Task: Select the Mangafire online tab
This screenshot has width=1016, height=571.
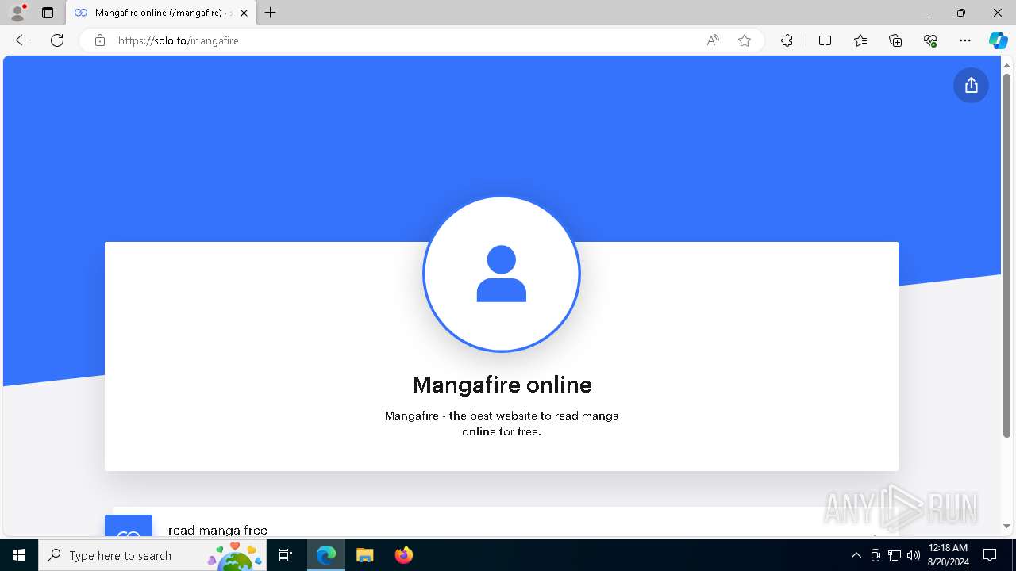Action: point(161,13)
